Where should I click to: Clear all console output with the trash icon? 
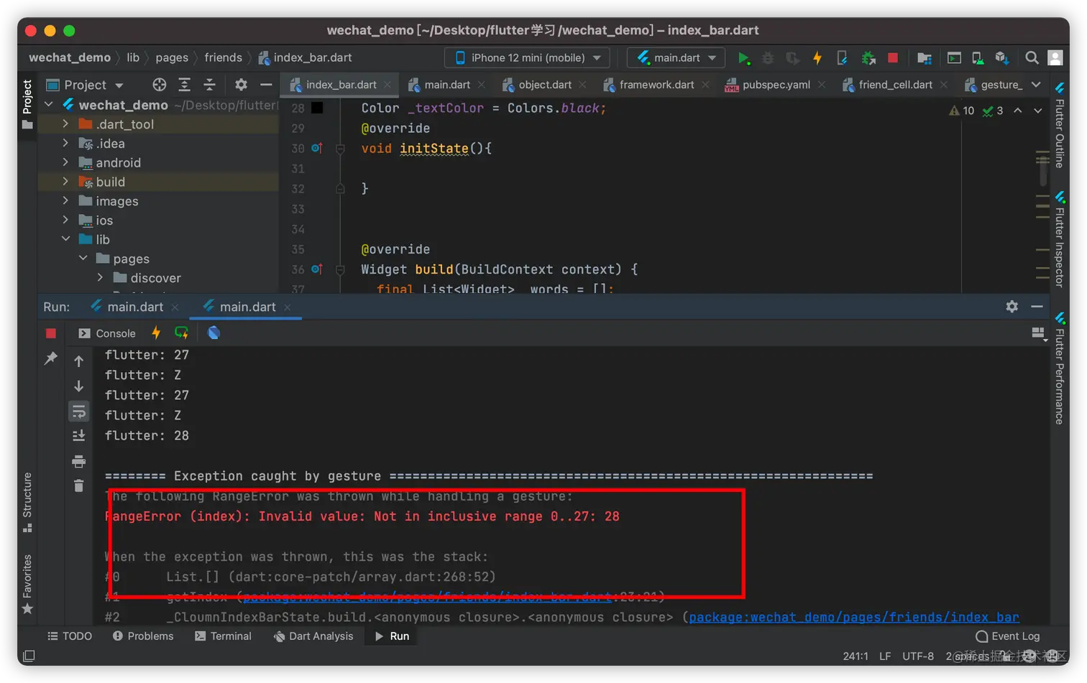79,486
